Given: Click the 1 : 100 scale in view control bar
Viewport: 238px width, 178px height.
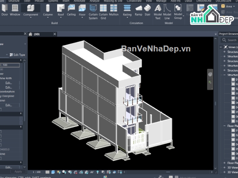Looking at the screenshot, I should pyautogui.click(x=36, y=172).
